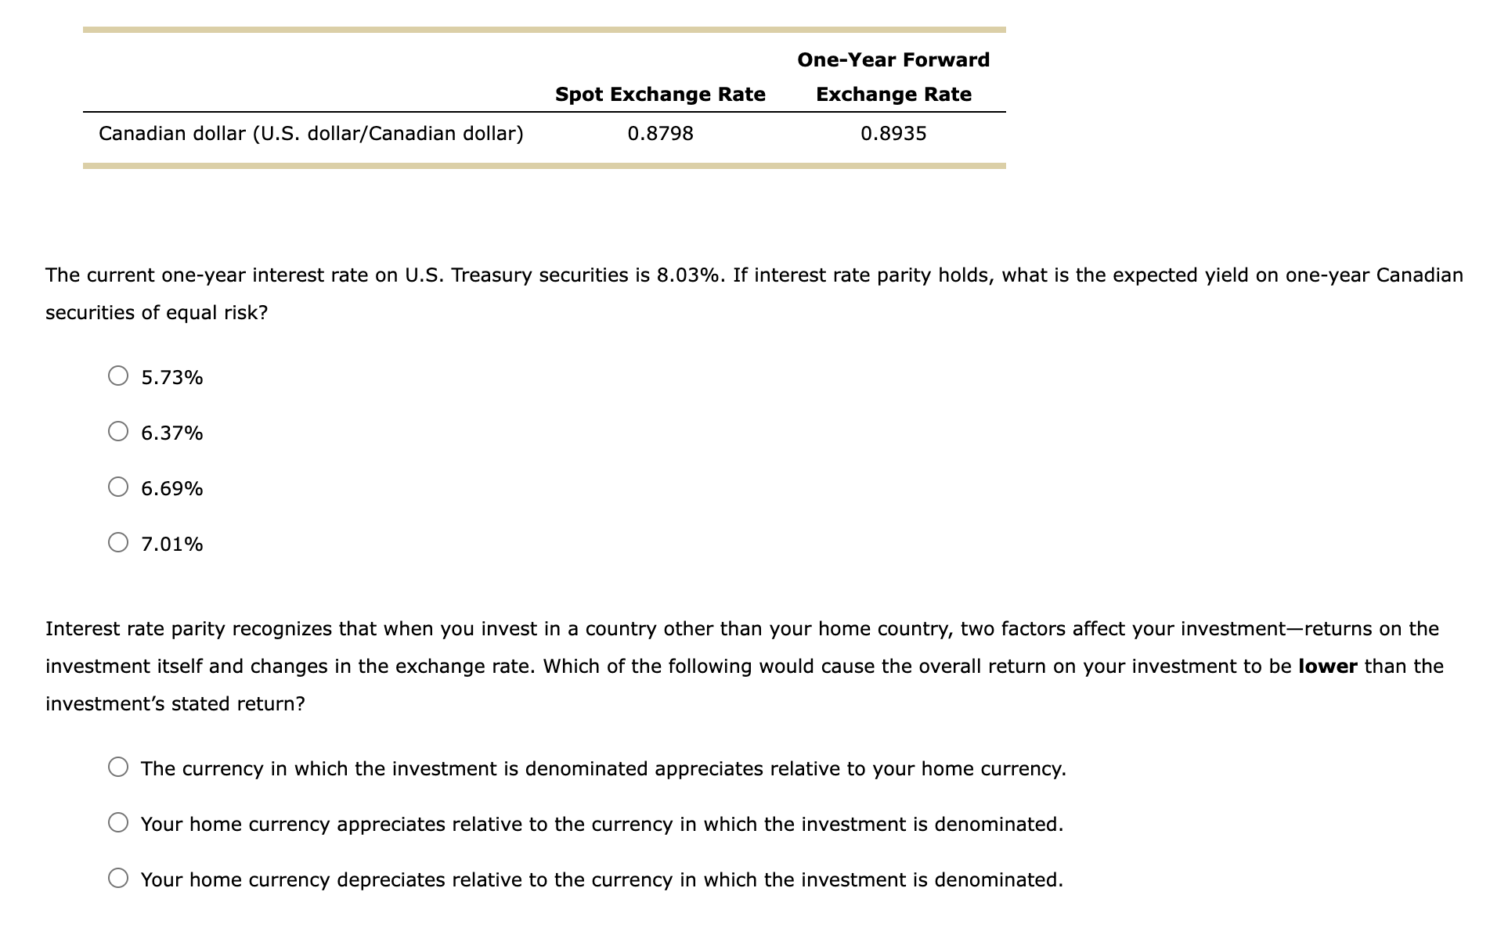The height and width of the screenshot is (942, 1508).
Task: Choose the option about investment currency appreciating
Action: tap(118, 768)
